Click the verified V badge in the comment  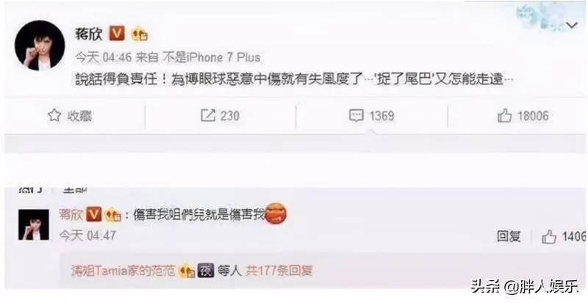94,215
